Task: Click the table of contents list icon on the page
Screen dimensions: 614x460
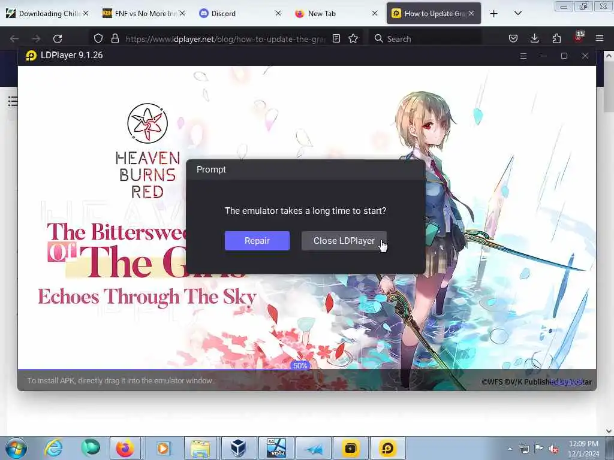Action: pyautogui.click(x=13, y=101)
